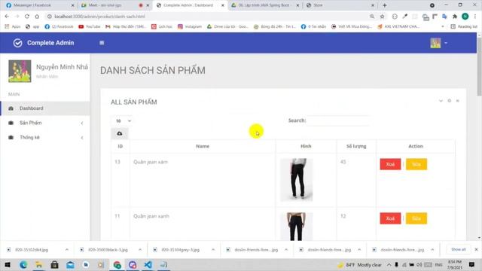The height and width of the screenshot is (271, 482).
Task: Click the address bar URL
Action: (x=99, y=17)
